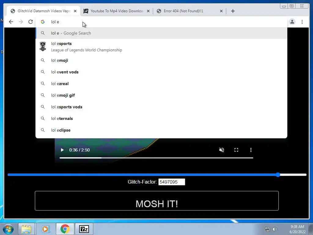Open the Chrome profile avatar icon
Image resolution: width=313 pixels, height=235 pixels.
pos(292,22)
